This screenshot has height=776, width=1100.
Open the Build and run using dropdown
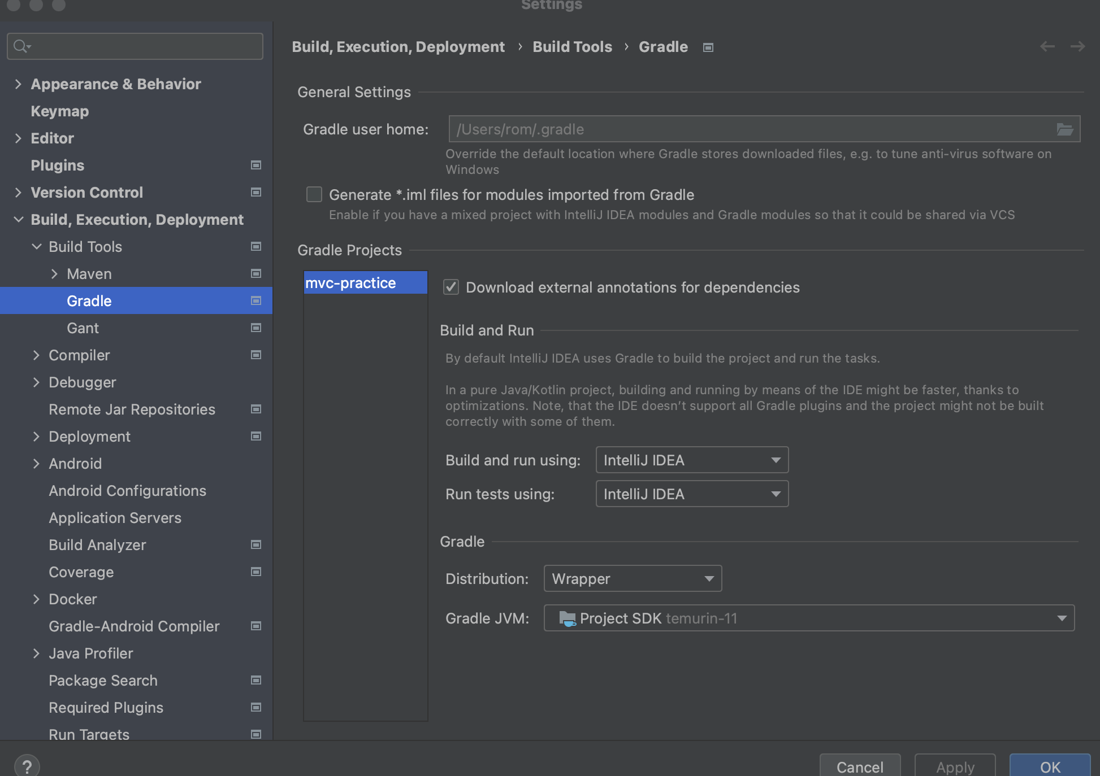tap(692, 460)
